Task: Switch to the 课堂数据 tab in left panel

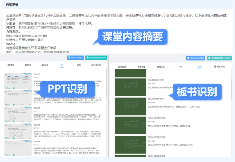Action: pyautogui.click(x=12, y=65)
